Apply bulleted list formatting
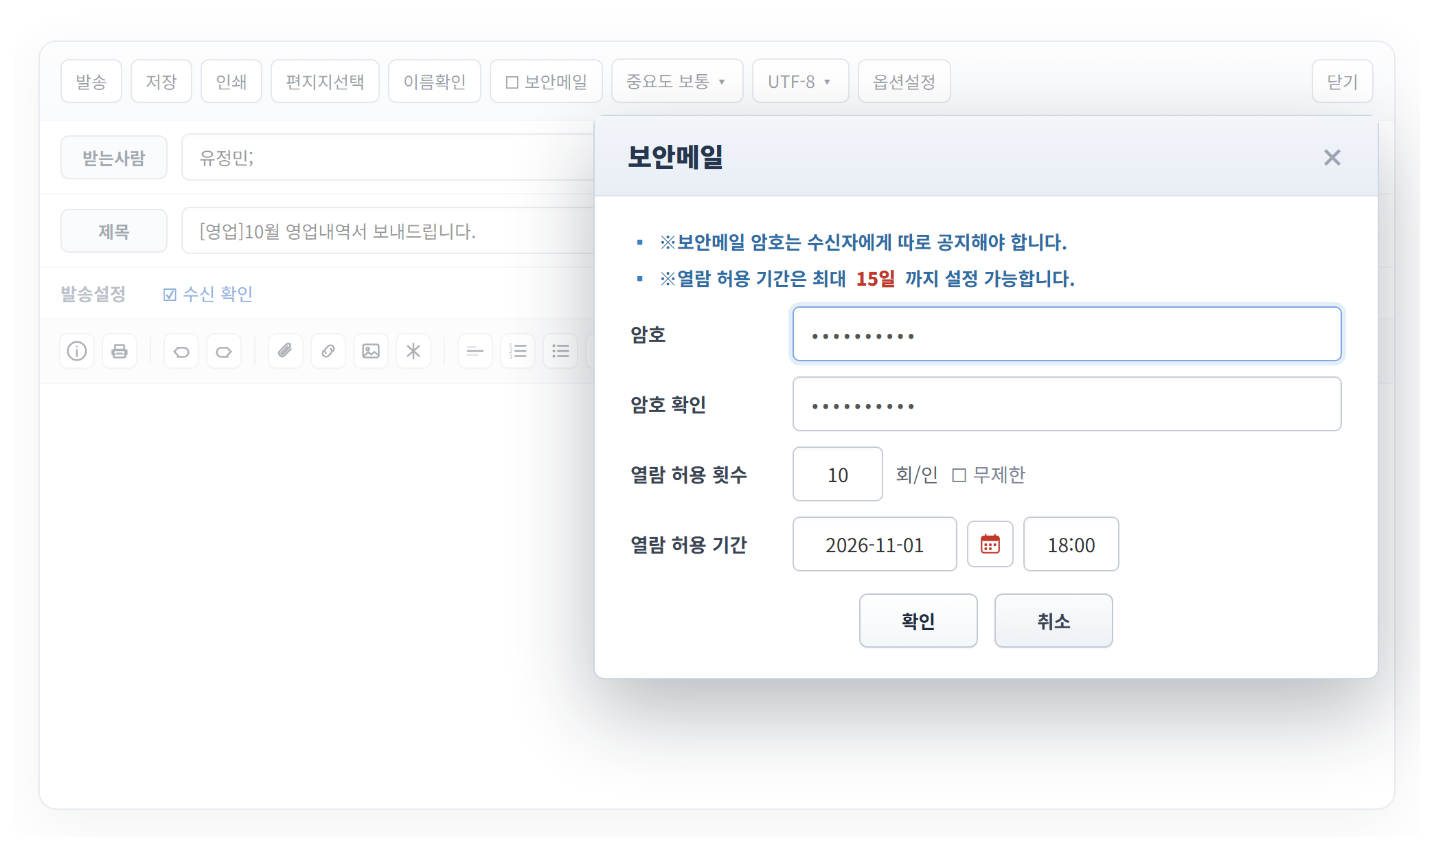 coord(560,352)
